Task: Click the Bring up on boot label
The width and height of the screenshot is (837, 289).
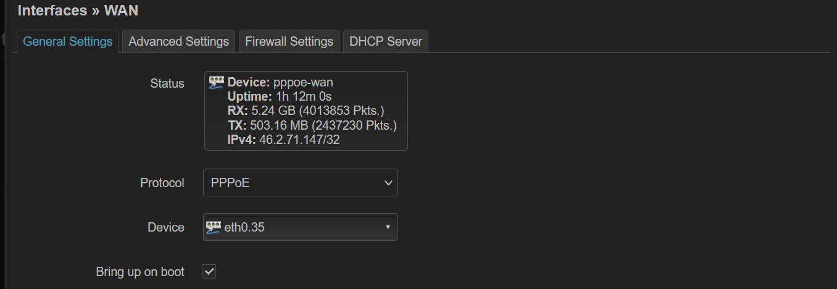Action: coord(140,272)
